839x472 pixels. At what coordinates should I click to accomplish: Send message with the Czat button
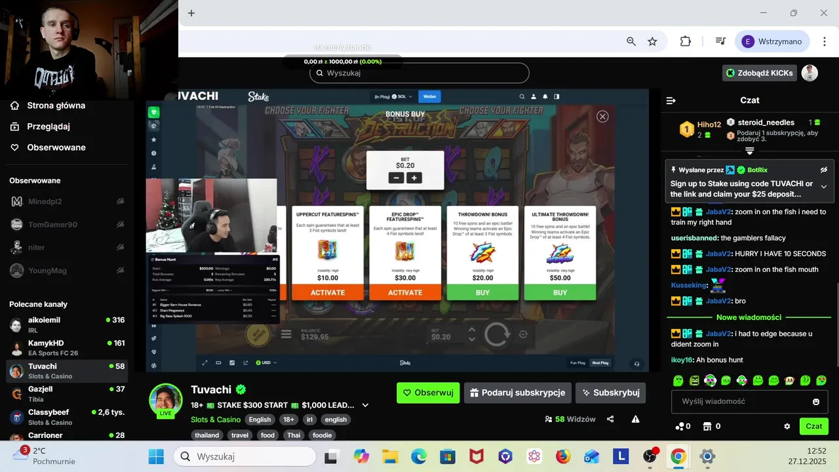point(814,426)
